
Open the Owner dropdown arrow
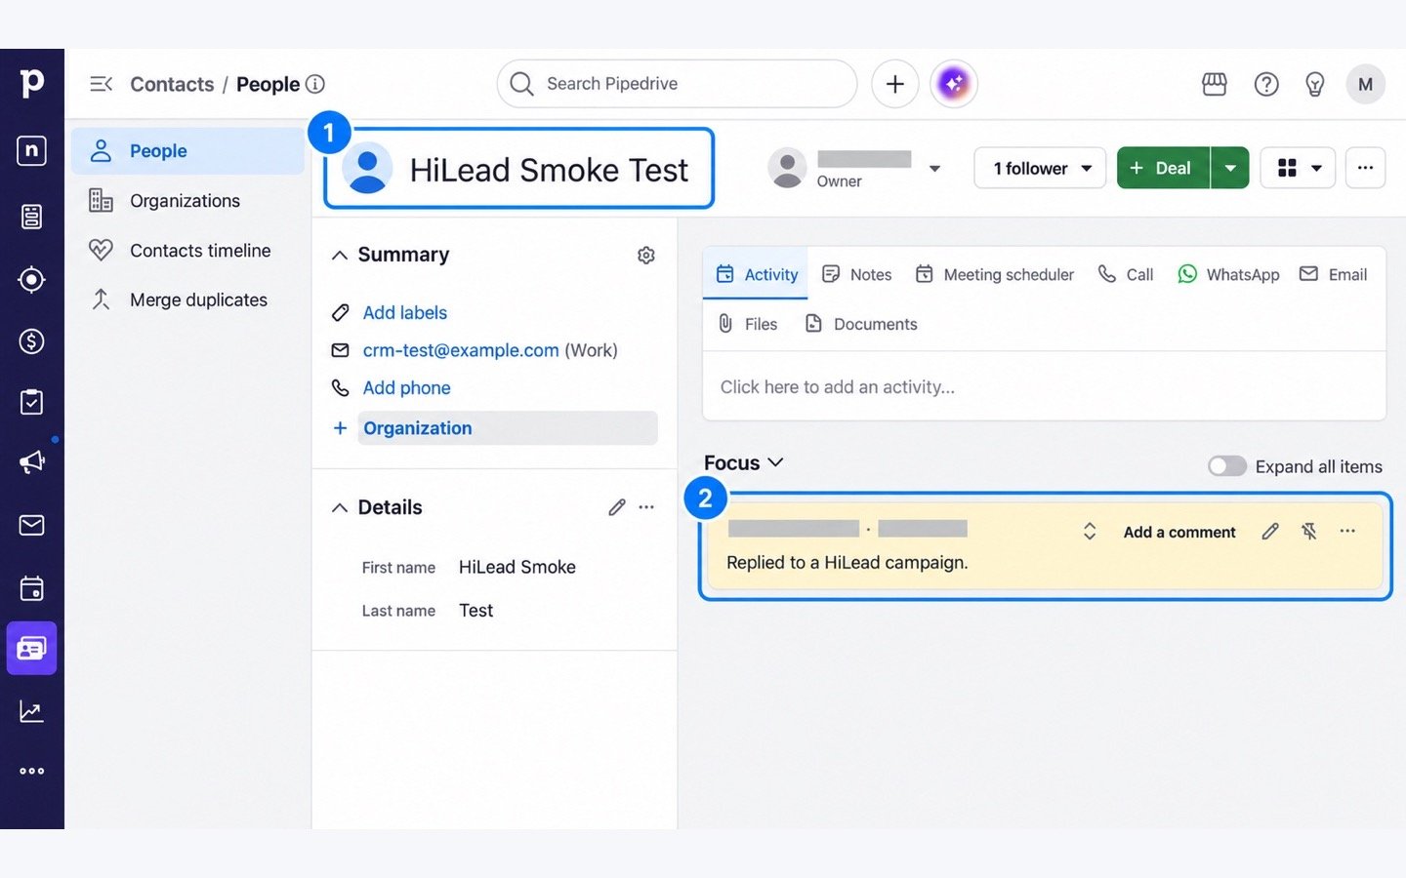click(x=934, y=169)
